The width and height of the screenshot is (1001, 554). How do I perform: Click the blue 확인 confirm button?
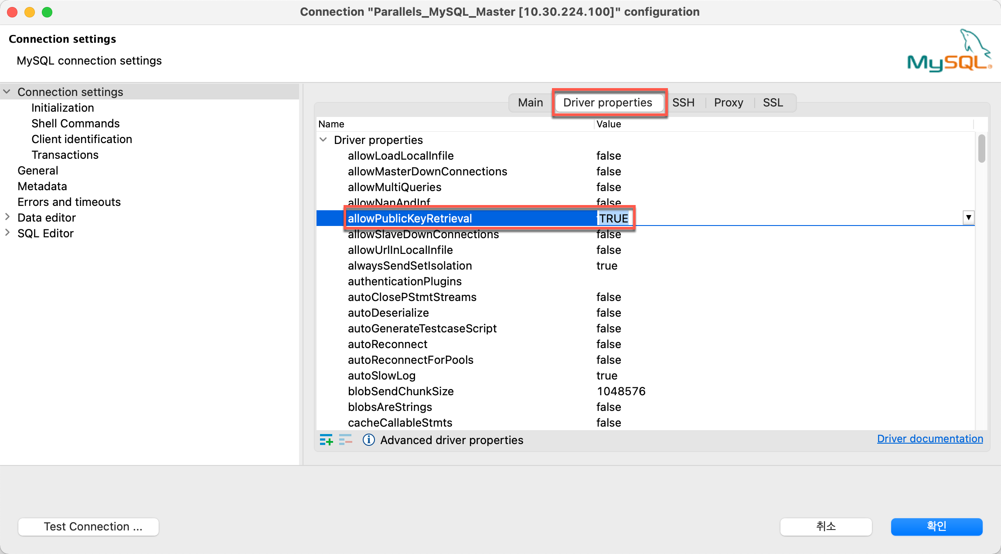click(936, 527)
